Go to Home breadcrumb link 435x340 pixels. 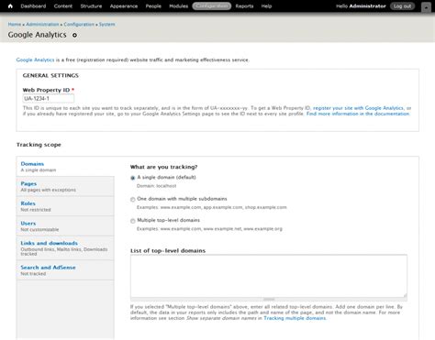(15, 24)
